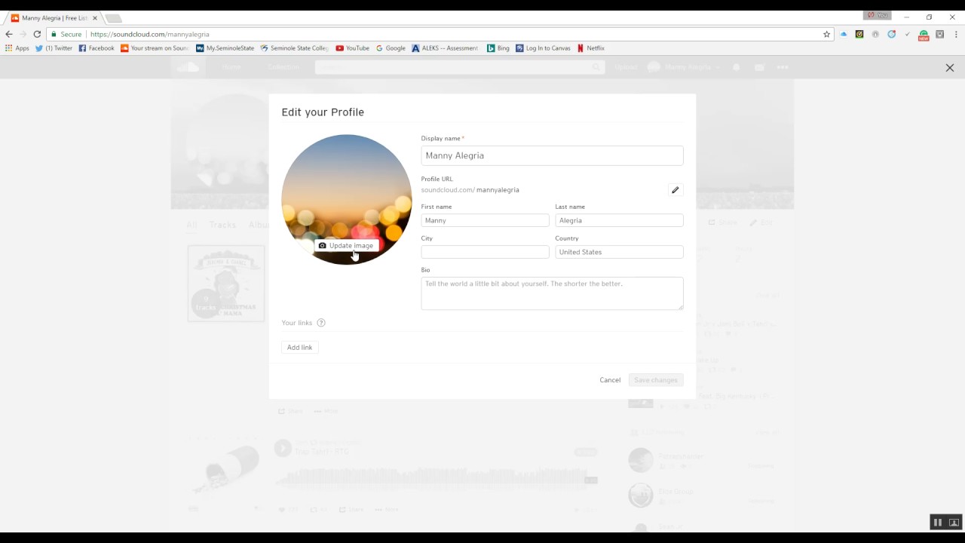The image size is (965, 543).
Task: Click the bookmark star in the address bar
Action: coord(826,34)
